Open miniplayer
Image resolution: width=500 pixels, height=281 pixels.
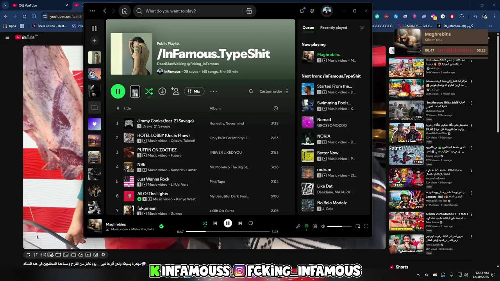(x=357, y=226)
